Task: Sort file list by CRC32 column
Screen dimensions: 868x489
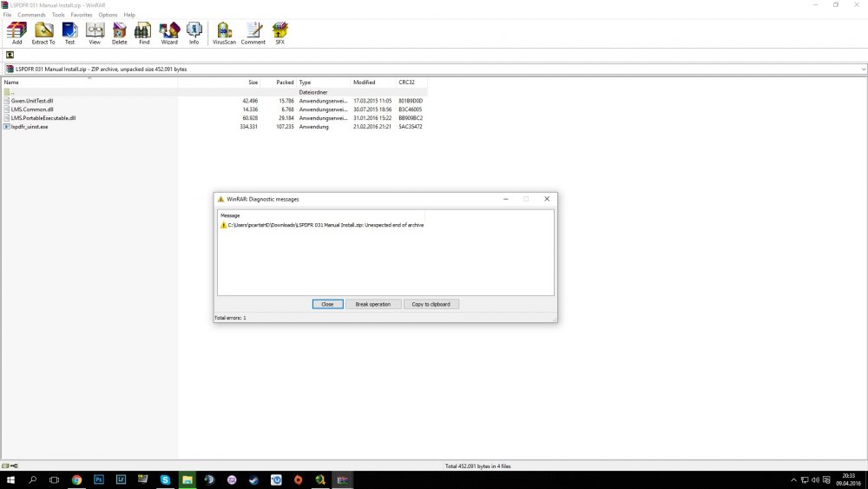Action: click(x=411, y=82)
